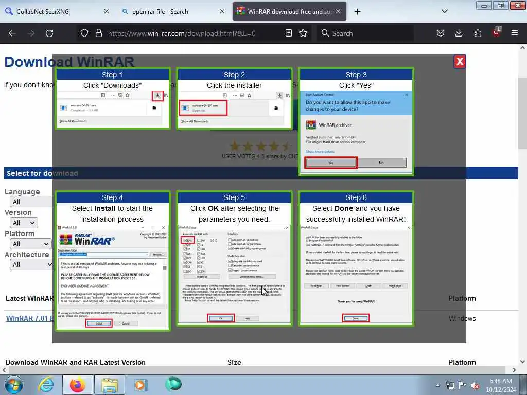Show hidden system tray icons
Viewport: 527px width, 395px height.
point(437,385)
